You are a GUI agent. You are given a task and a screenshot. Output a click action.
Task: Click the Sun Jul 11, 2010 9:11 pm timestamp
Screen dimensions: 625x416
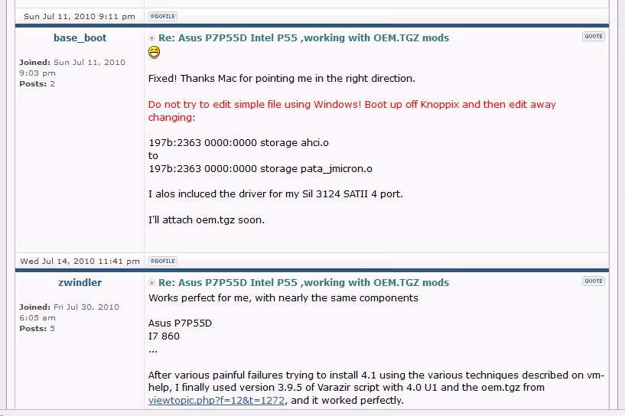(80, 16)
